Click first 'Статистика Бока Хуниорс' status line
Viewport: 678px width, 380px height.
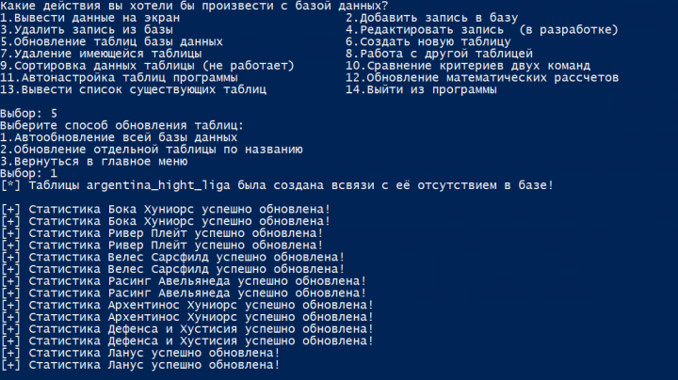pyautogui.click(x=165, y=210)
